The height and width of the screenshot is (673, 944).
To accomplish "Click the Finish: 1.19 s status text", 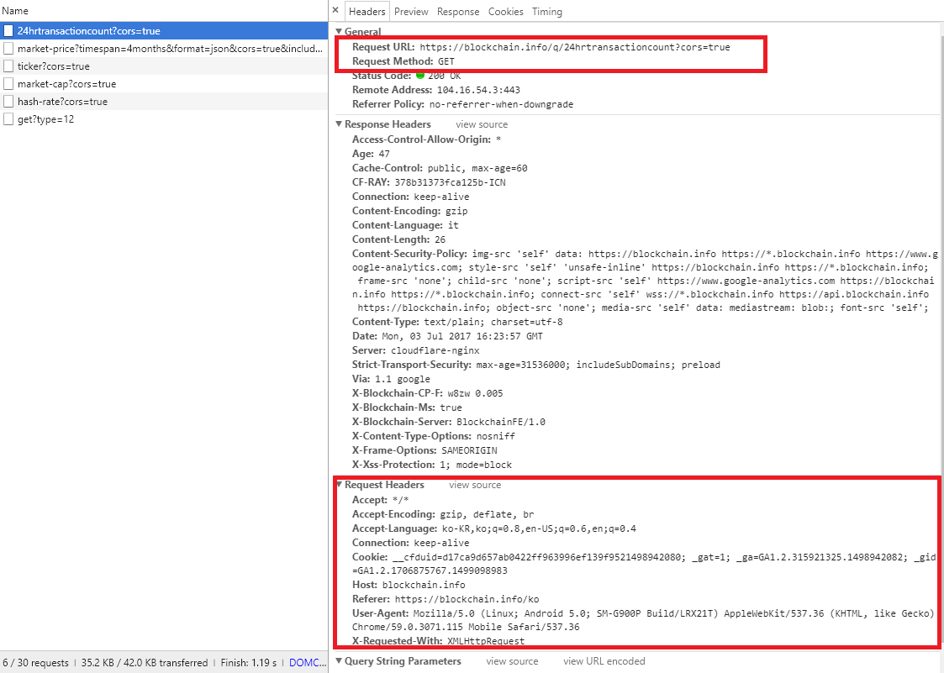I will (249, 662).
